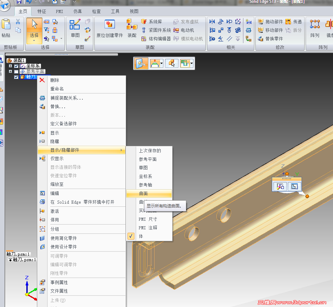Screen dimensions: 333x307
Task: Open the Sketch (草图) tool
Action: click(75, 28)
